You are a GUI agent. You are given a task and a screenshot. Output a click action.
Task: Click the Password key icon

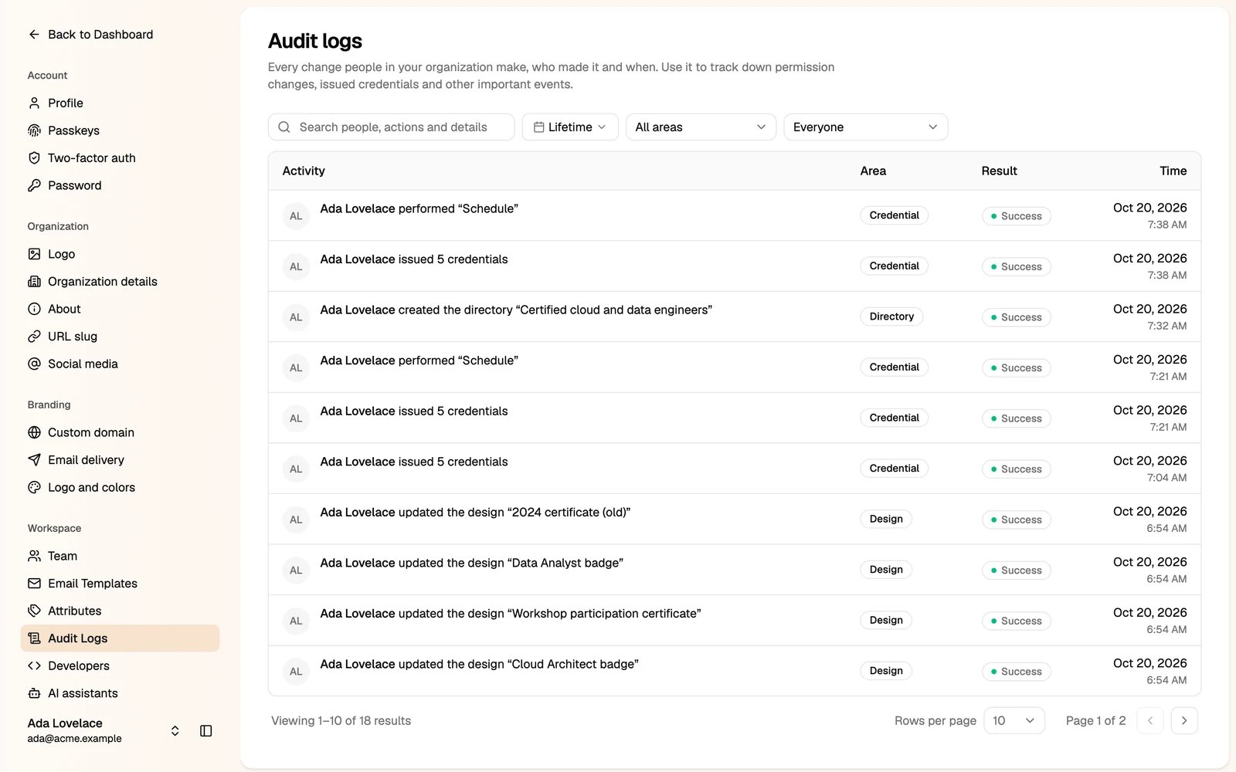(34, 185)
